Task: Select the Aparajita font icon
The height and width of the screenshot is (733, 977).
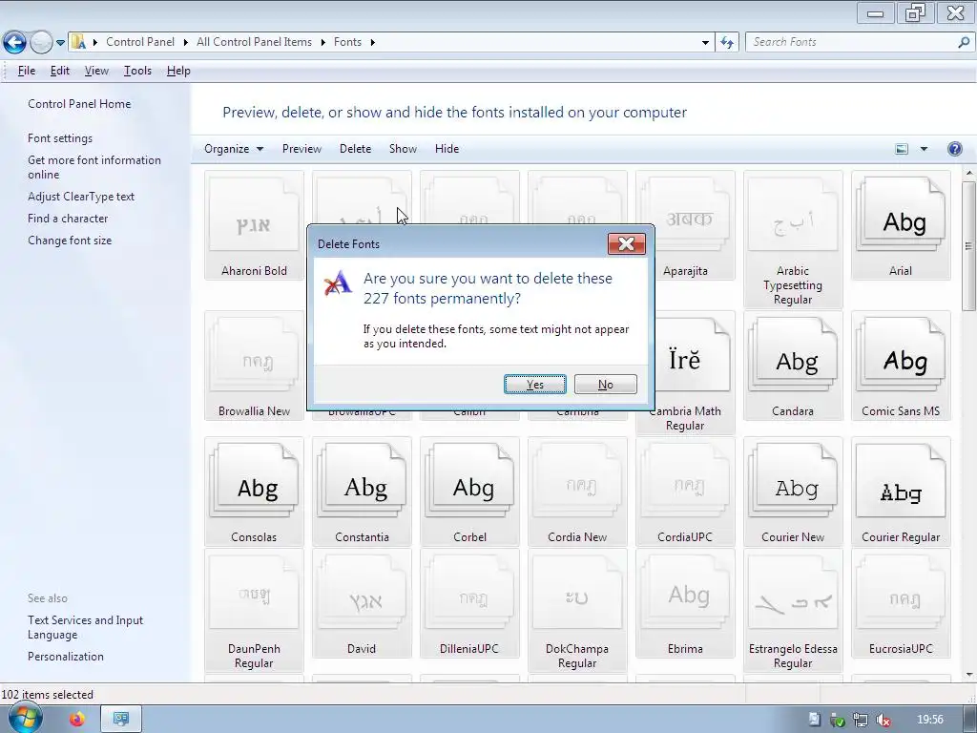Action: point(685,225)
